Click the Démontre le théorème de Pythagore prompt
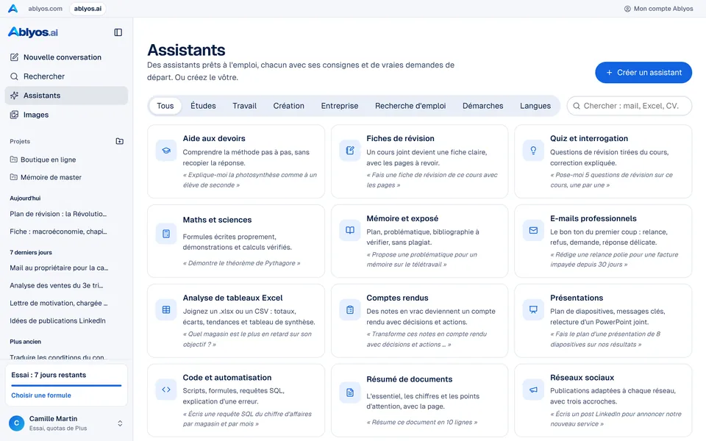Viewport: 706px width, 441px height. point(241,263)
